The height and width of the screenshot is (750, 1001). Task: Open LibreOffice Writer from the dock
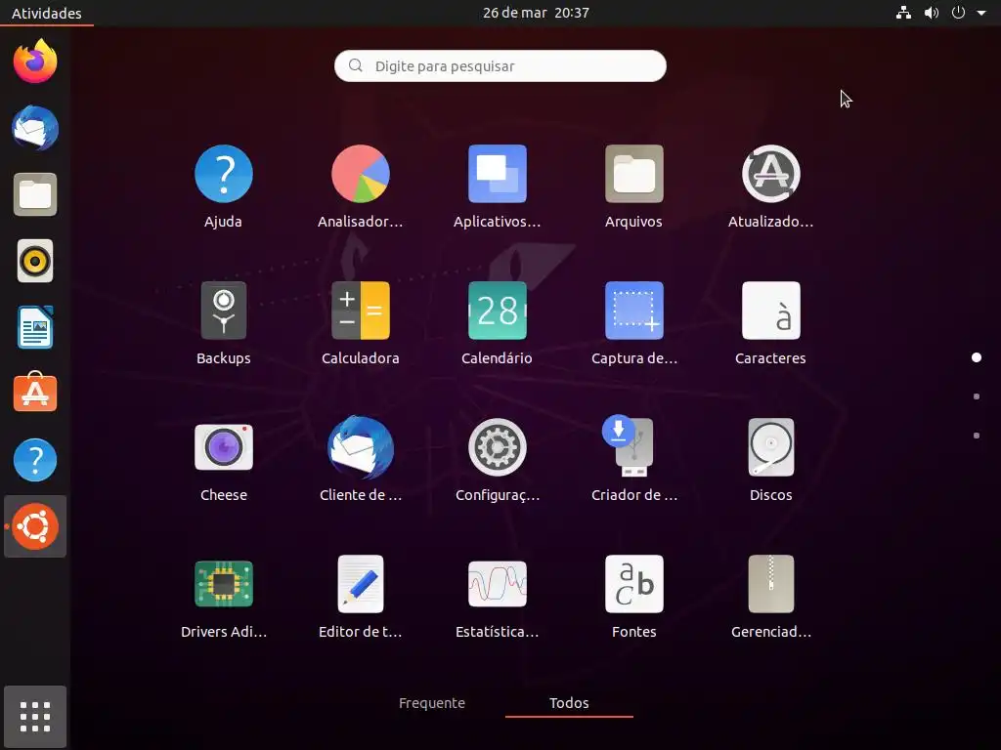pyautogui.click(x=35, y=327)
